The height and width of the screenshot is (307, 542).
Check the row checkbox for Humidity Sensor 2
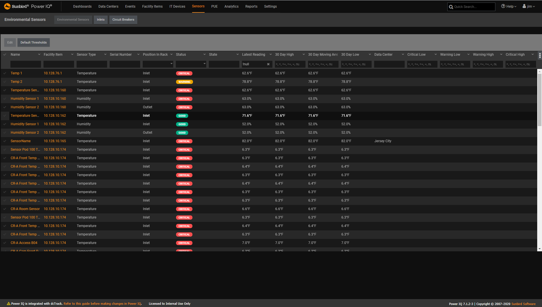point(5,107)
